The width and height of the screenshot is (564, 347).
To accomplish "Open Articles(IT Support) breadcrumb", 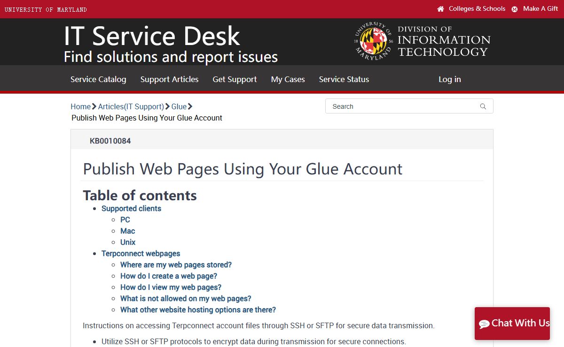I will click(x=131, y=106).
